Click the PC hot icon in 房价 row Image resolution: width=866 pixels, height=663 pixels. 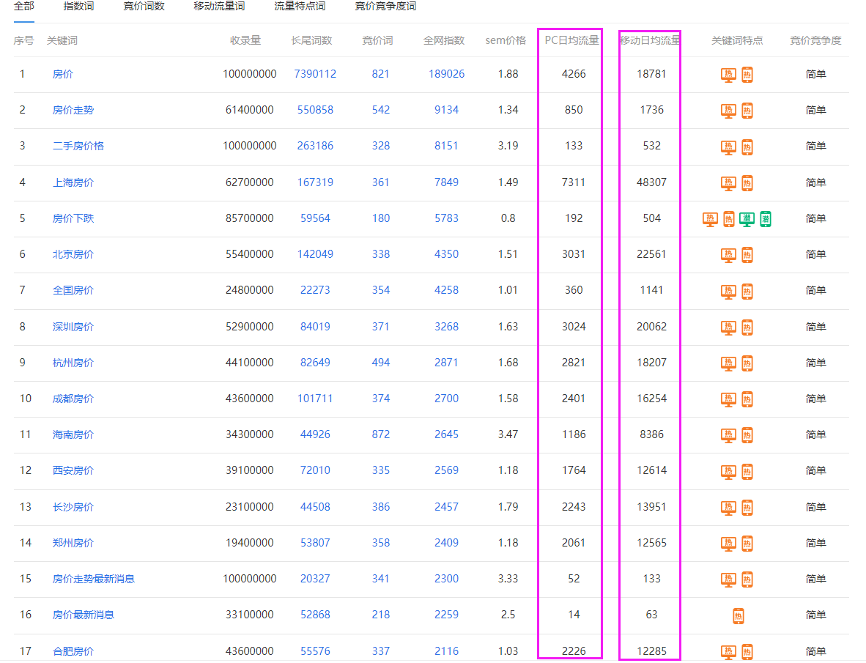pos(728,75)
